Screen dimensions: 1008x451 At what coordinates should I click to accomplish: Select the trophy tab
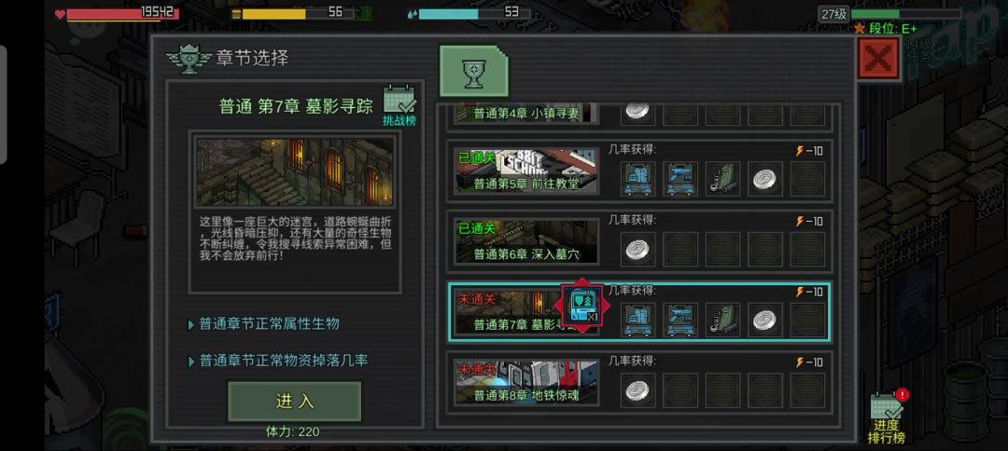(474, 71)
